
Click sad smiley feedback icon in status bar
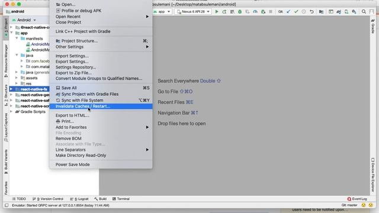pyautogui.click(x=371, y=205)
